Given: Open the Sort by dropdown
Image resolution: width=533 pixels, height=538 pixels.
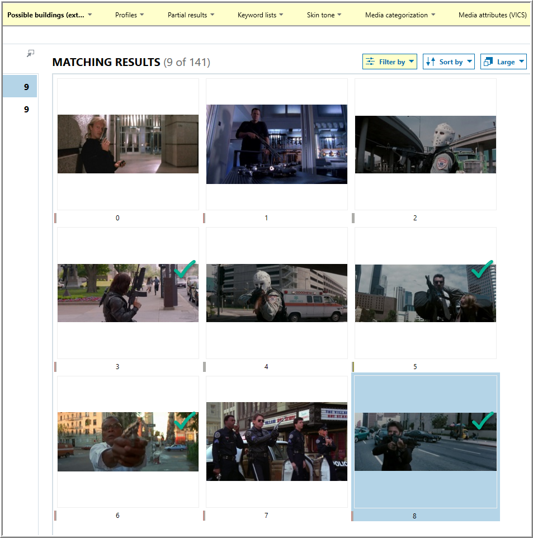Looking at the screenshot, I should coord(449,62).
